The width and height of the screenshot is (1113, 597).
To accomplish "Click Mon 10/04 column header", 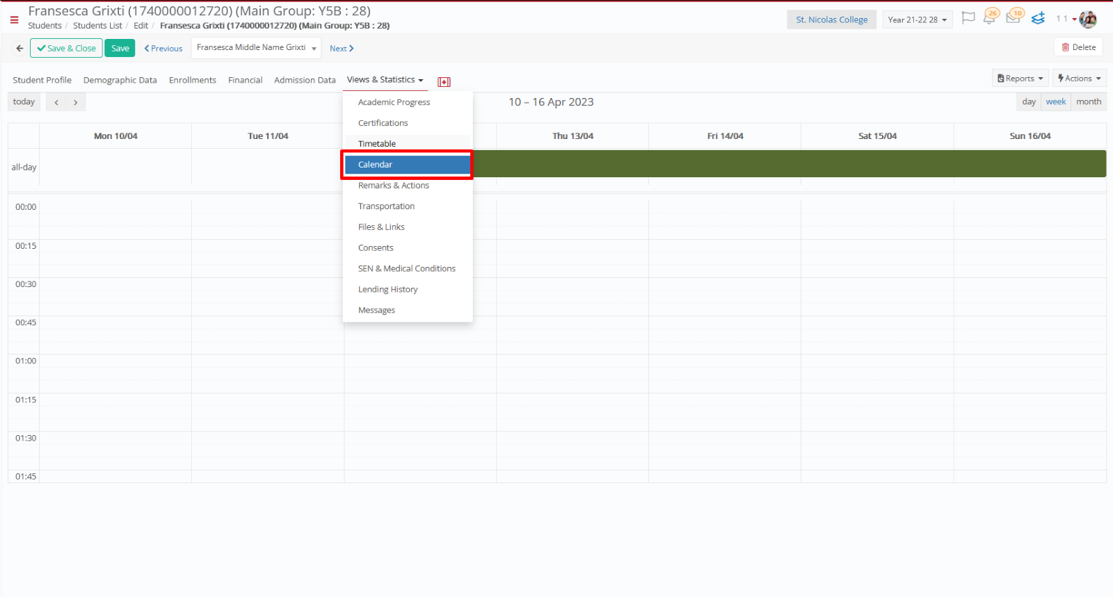I will (115, 136).
